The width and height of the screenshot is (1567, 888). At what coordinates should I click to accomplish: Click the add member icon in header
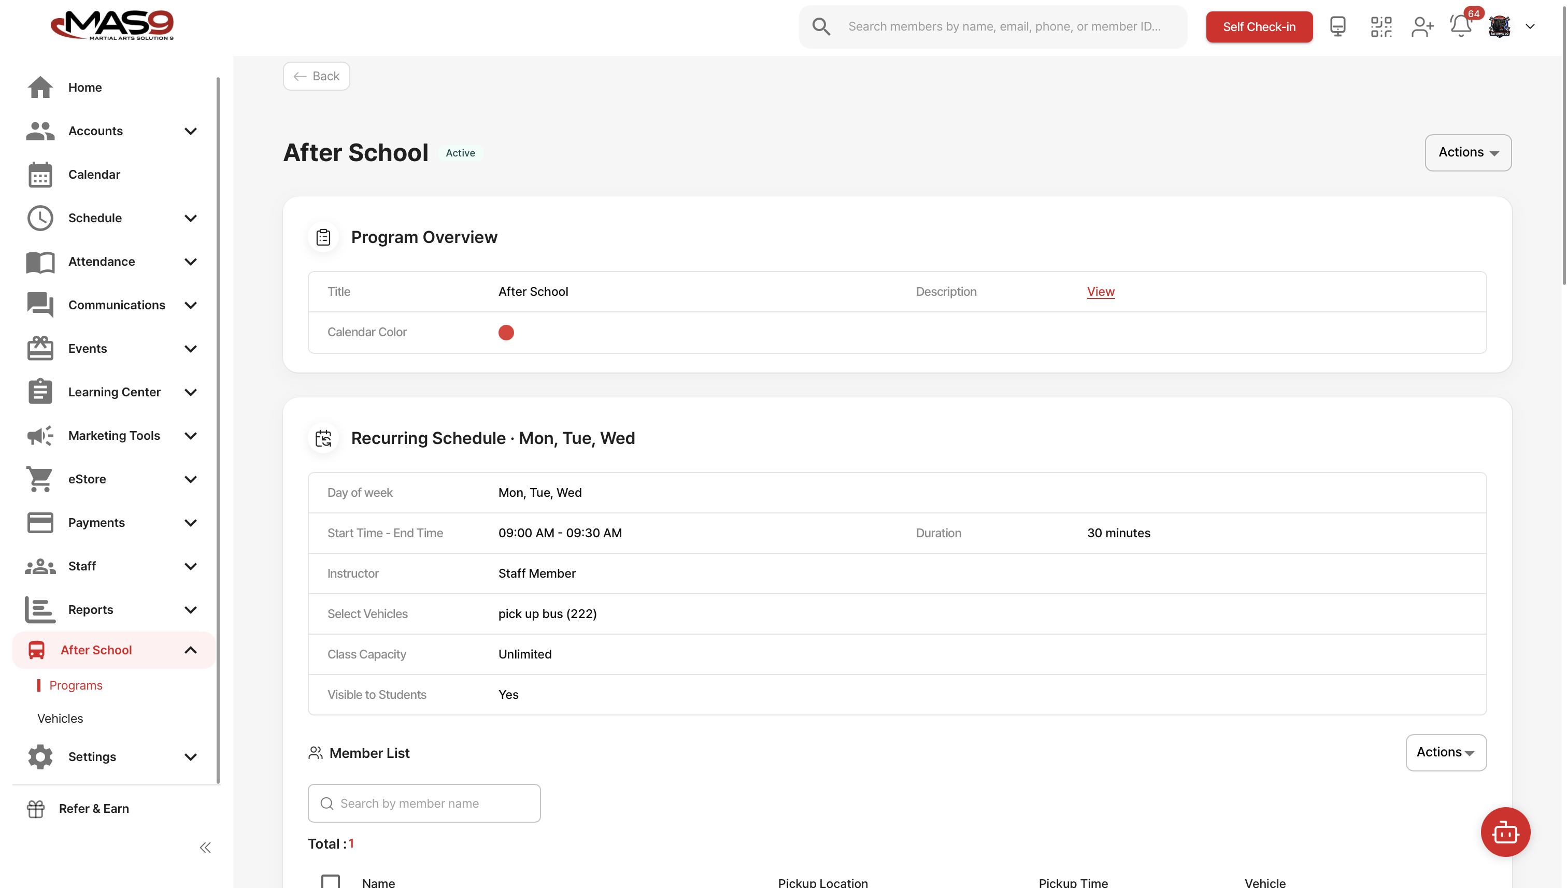[x=1422, y=26]
